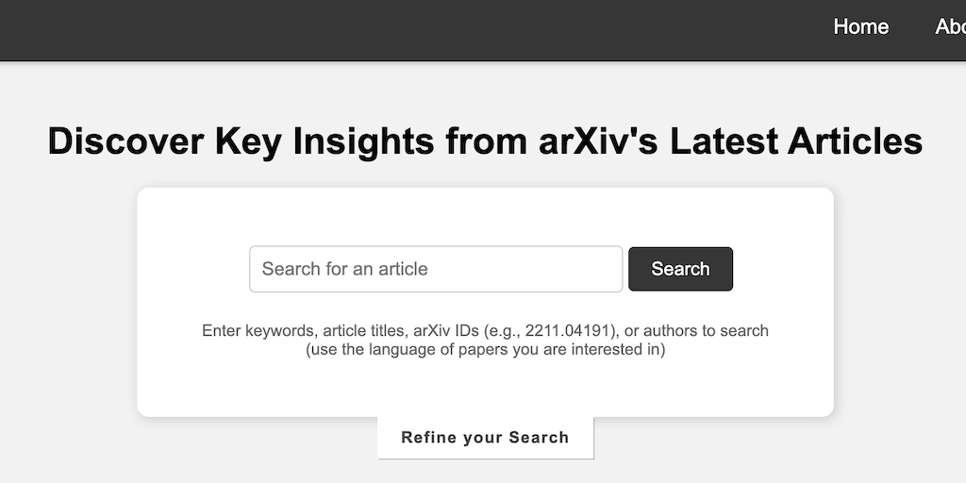Focus the 'Search for an article' field
The width and height of the screenshot is (966, 483).
point(436,269)
